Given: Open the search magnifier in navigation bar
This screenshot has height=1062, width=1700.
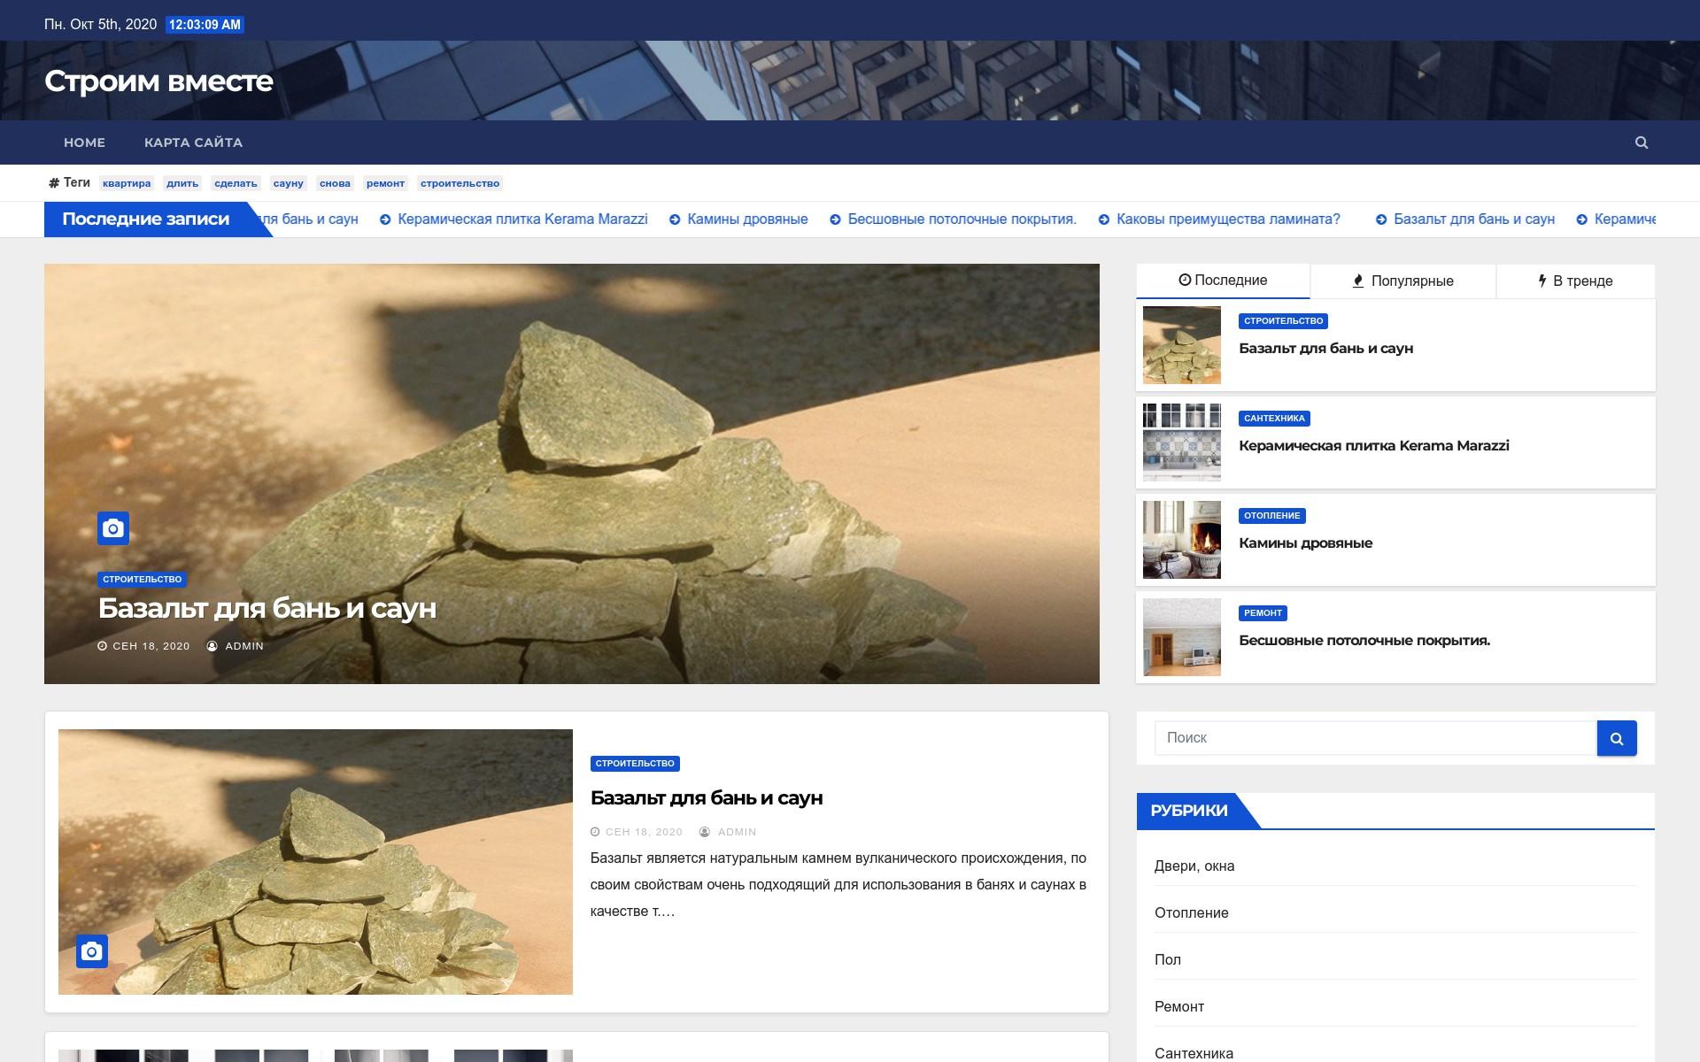Looking at the screenshot, I should point(1641,142).
